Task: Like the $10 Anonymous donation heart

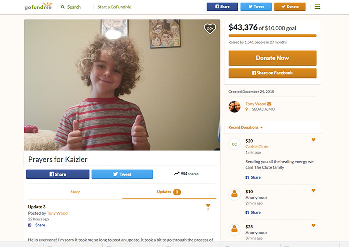Action: point(313,190)
